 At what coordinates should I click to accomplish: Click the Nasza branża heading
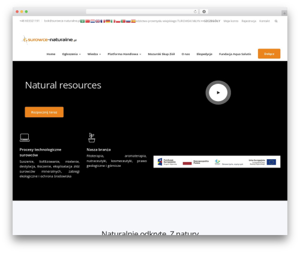click(98, 150)
